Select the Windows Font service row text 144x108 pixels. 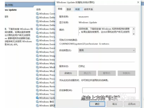click(47, 52)
